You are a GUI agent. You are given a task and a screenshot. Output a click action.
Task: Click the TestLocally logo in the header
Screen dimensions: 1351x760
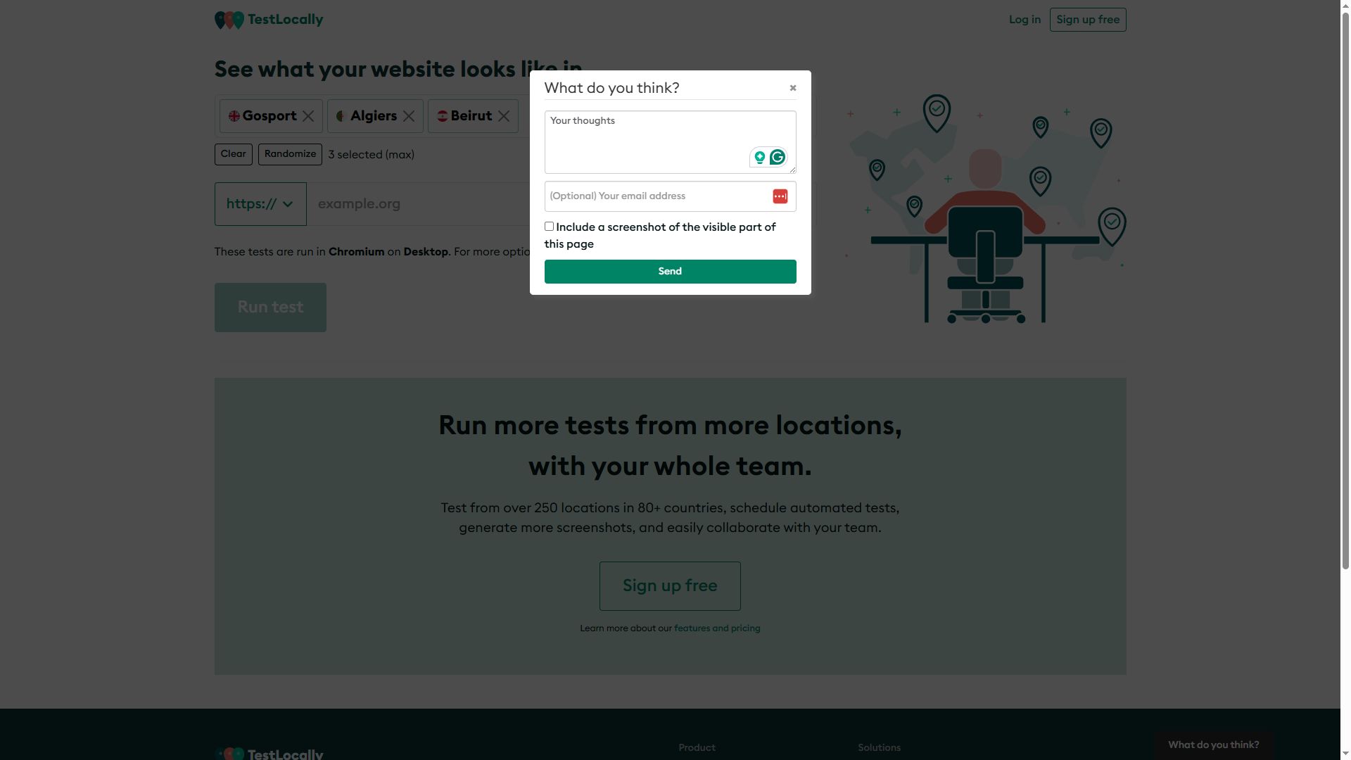tap(268, 19)
